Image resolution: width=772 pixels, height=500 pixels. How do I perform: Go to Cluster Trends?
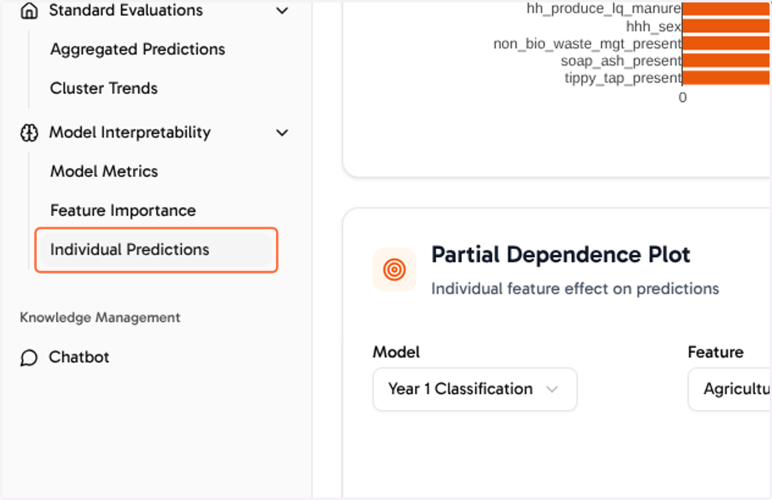pos(104,88)
